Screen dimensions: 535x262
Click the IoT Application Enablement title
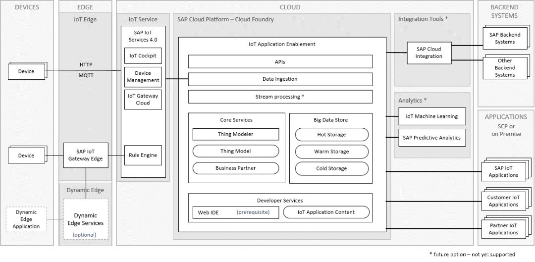coord(282,44)
